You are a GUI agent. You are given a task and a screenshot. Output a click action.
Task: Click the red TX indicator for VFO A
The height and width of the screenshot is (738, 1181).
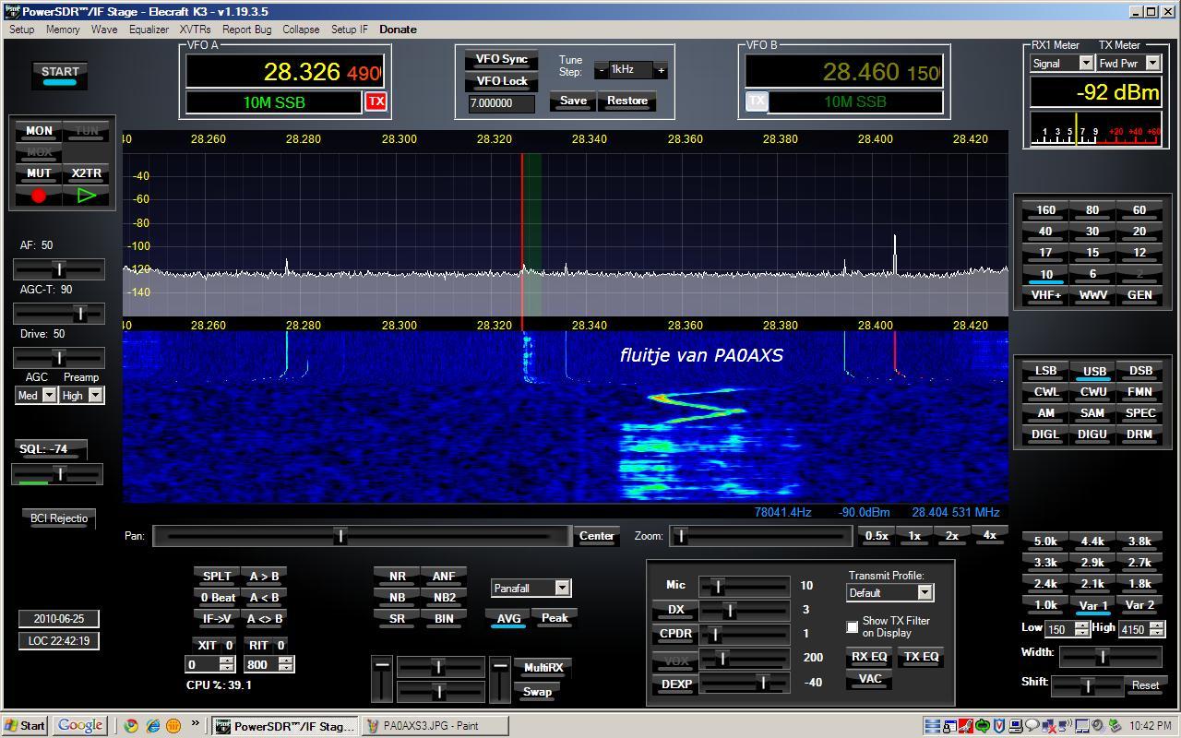[376, 101]
